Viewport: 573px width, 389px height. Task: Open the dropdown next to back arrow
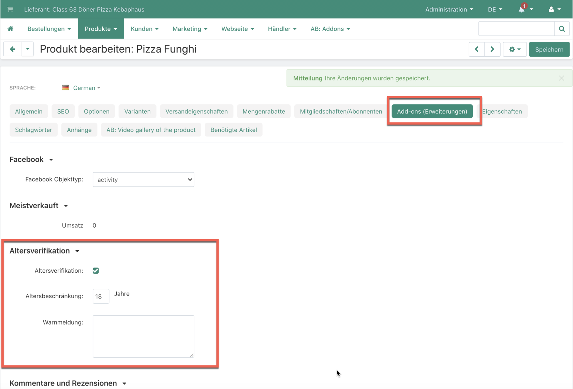point(28,49)
